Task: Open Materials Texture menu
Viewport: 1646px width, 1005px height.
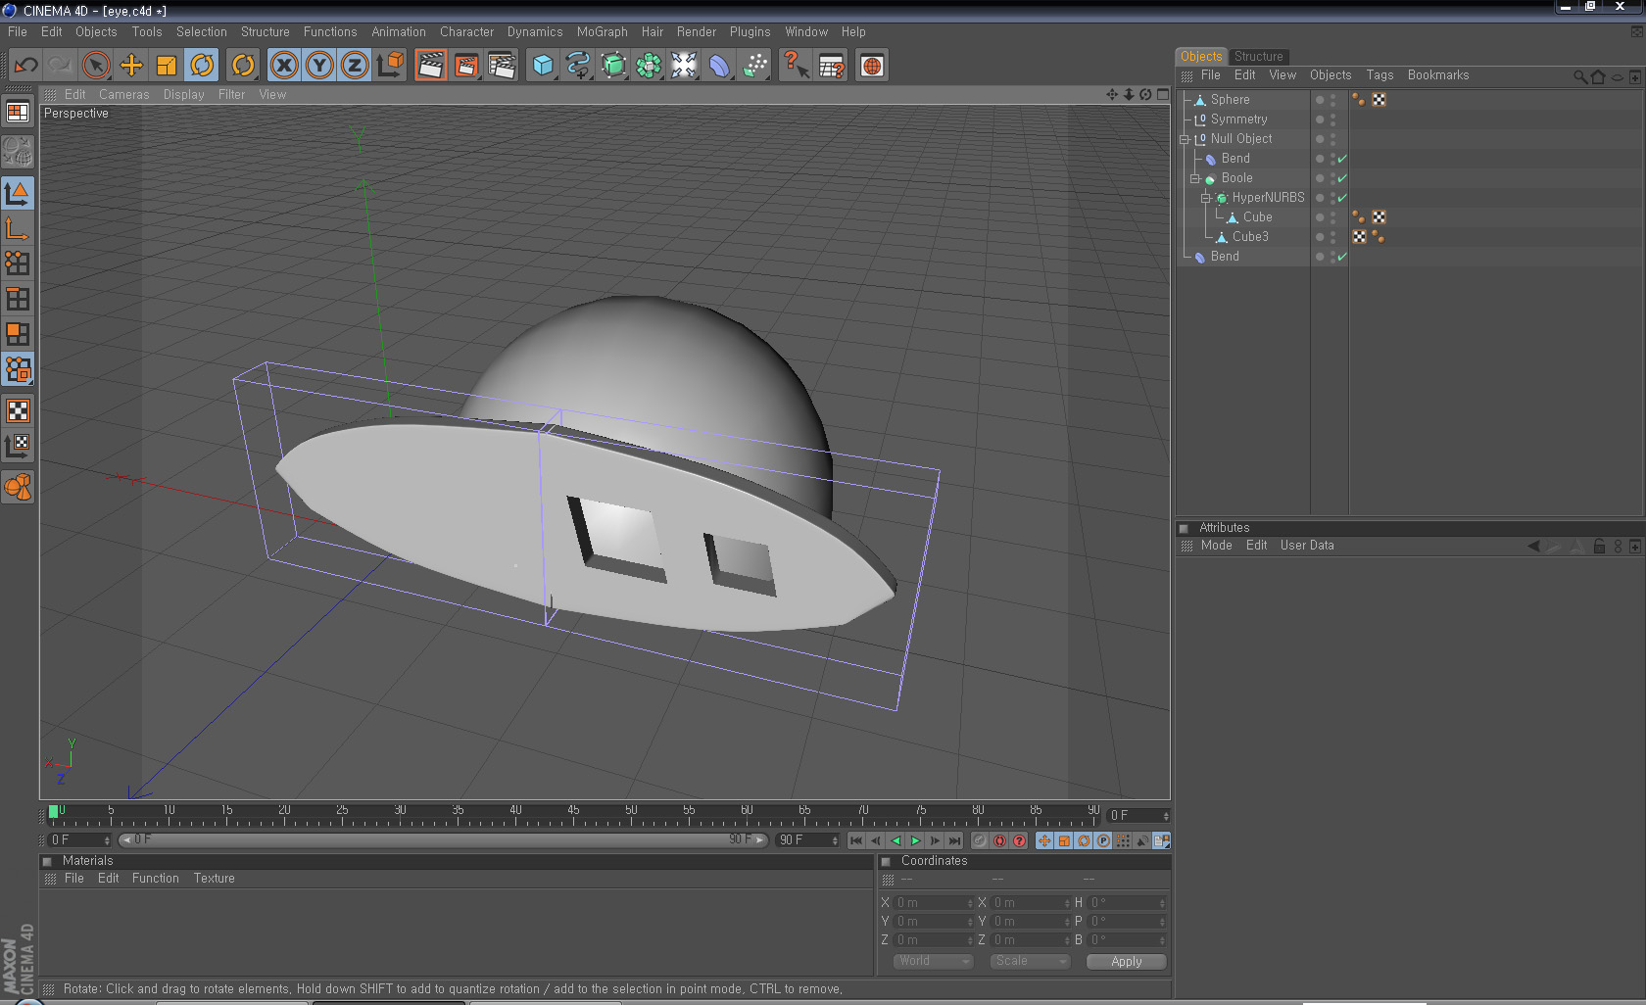Action: point(214,879)
